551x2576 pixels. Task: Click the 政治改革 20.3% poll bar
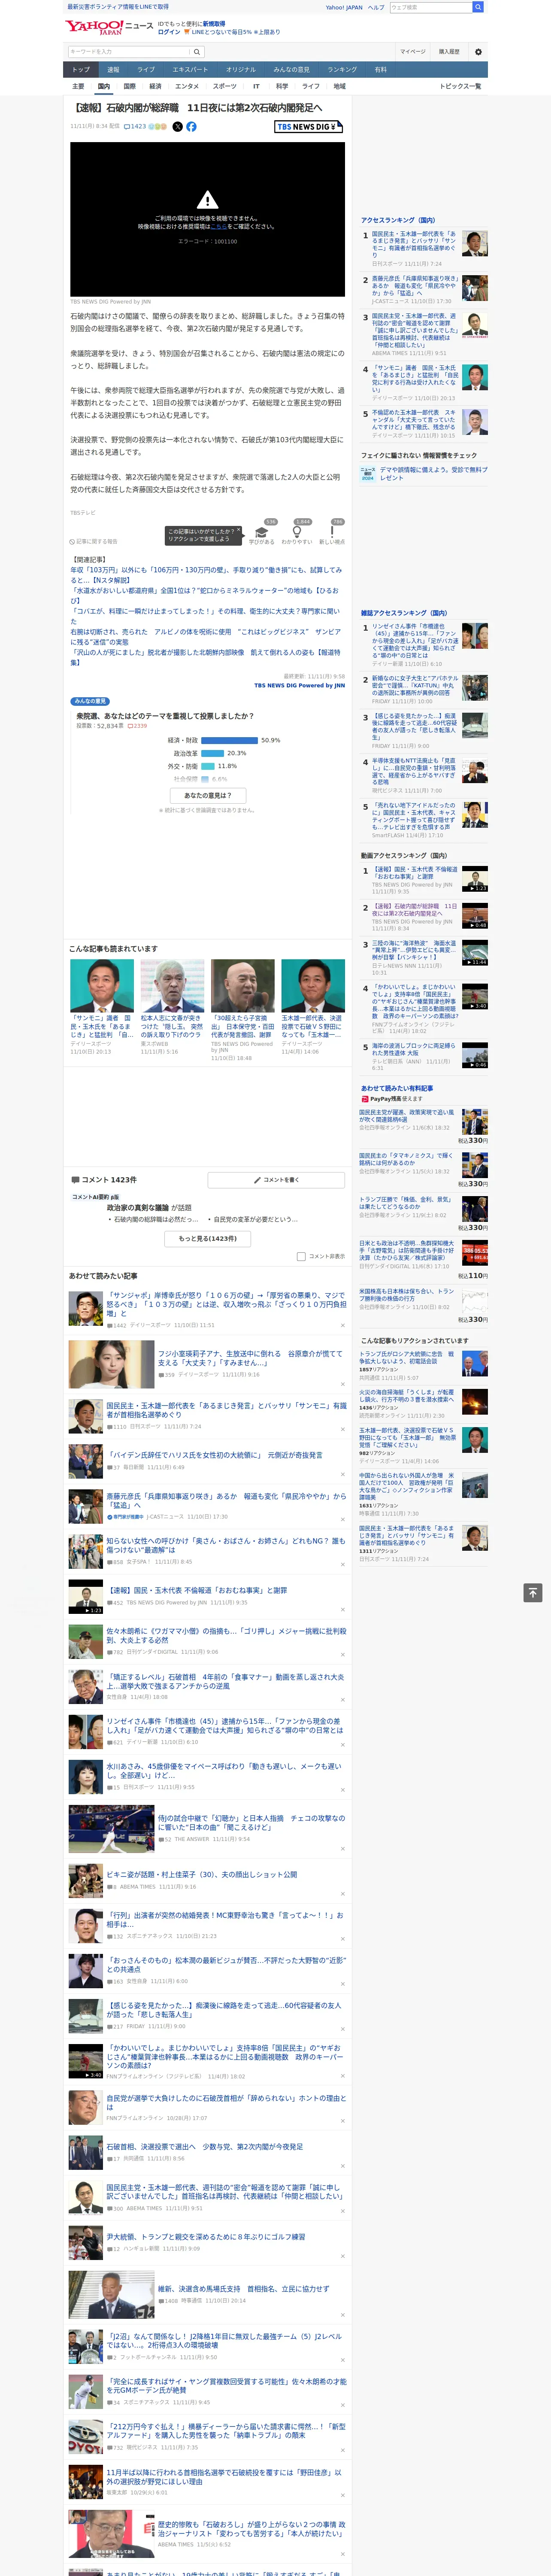click(213, 753)
